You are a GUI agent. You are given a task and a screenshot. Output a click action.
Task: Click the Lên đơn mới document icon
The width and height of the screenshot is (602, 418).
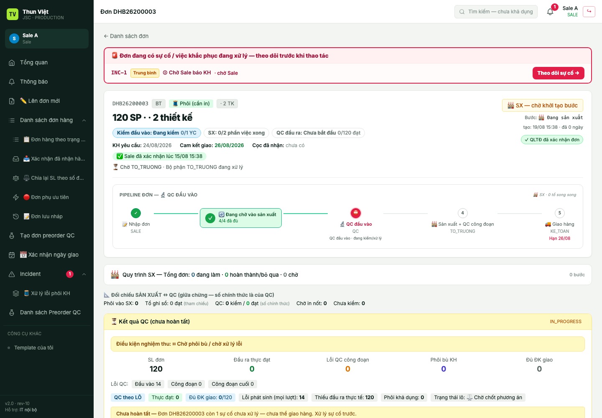[12, 101]
